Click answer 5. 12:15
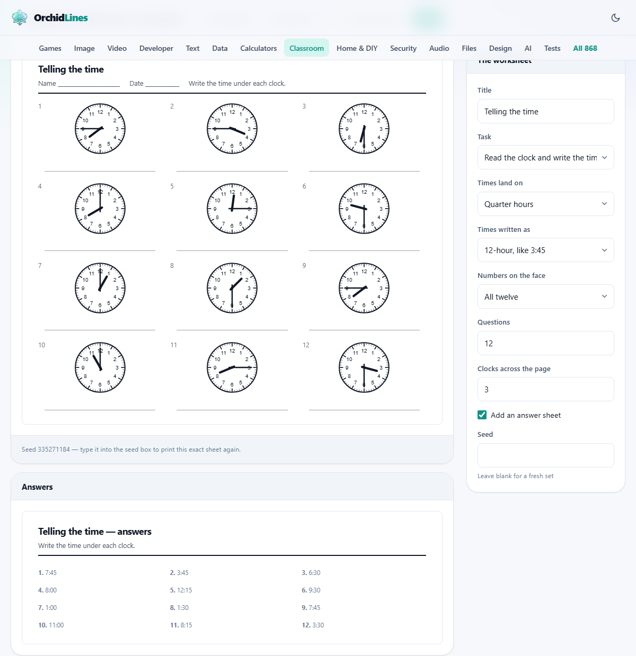Image resolution: width=636 pixels, height=656 pixels. coord(181,590)
